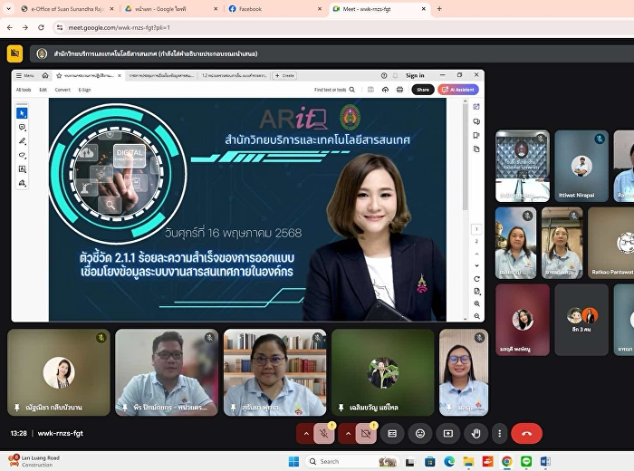Open Windows Start menu

click(x=294, y=461)
